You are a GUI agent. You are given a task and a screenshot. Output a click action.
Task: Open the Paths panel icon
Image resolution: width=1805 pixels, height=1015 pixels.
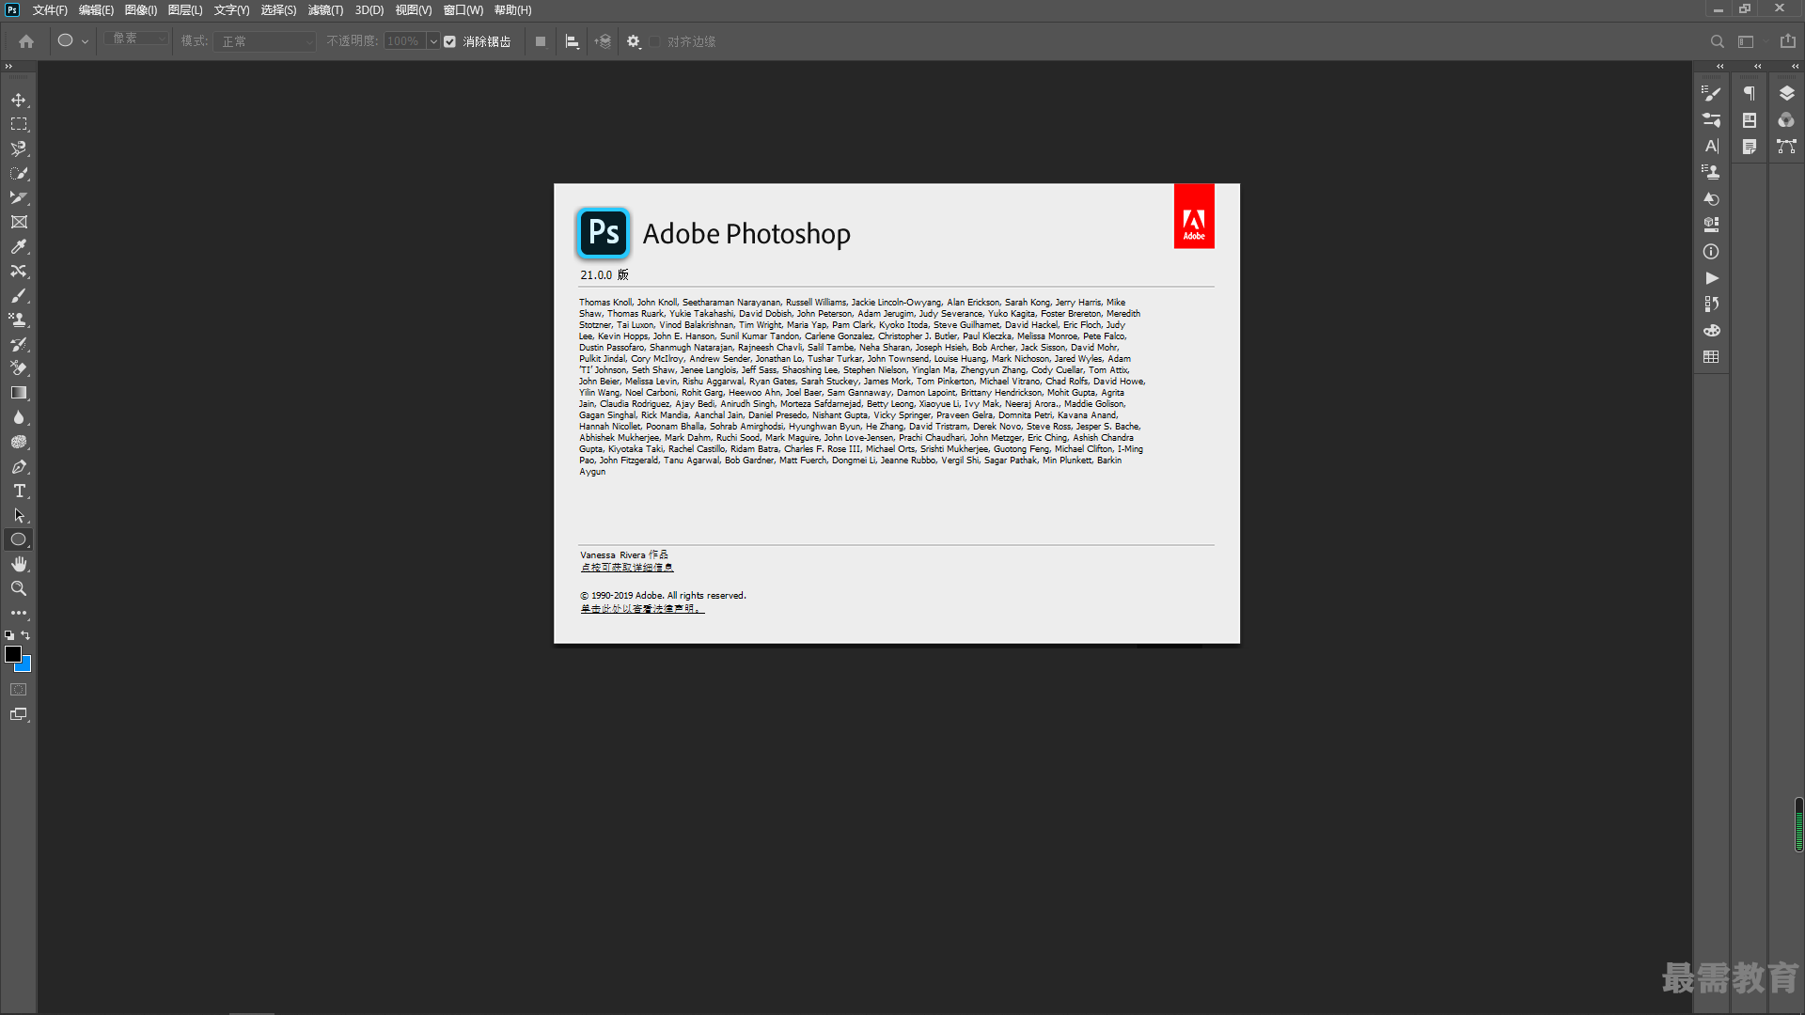pos(1786,147)
